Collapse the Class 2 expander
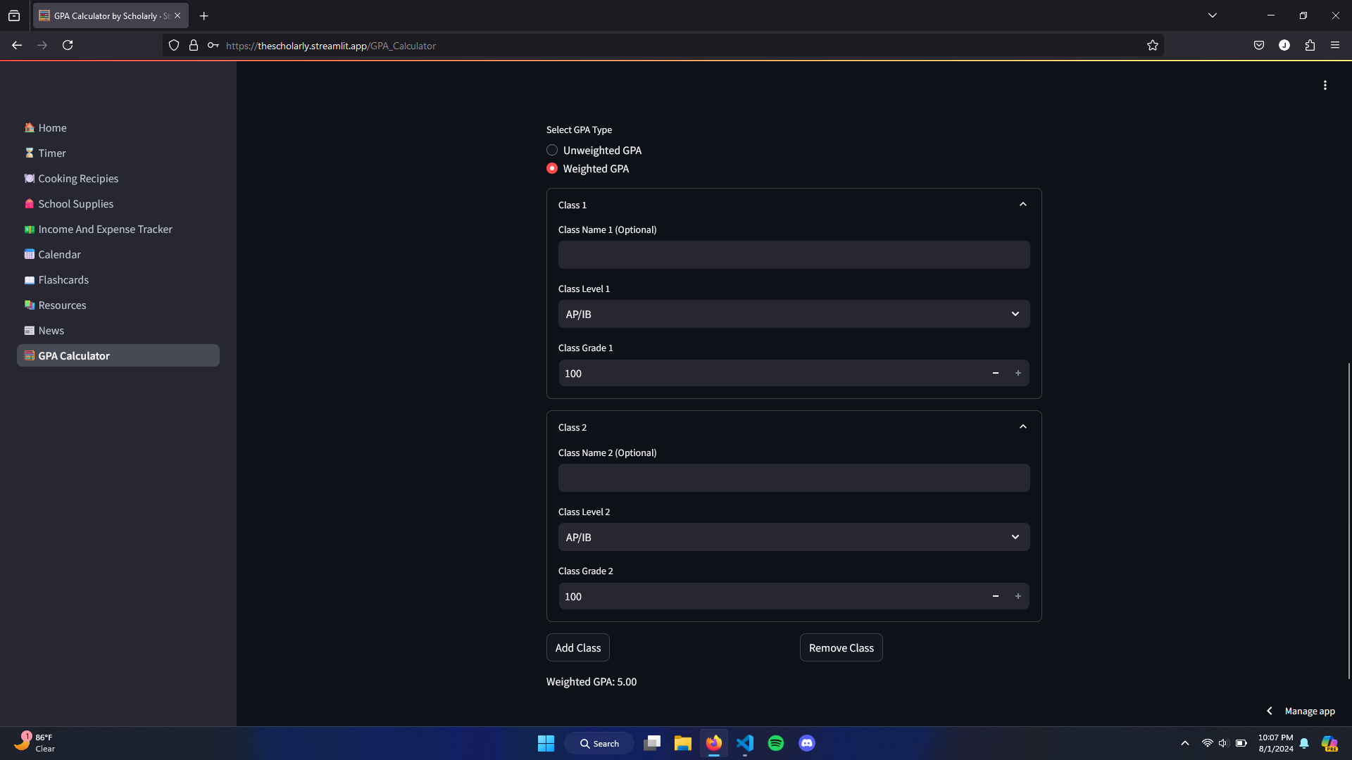This screenshot has height=760, width=1352. point(1022,427)
